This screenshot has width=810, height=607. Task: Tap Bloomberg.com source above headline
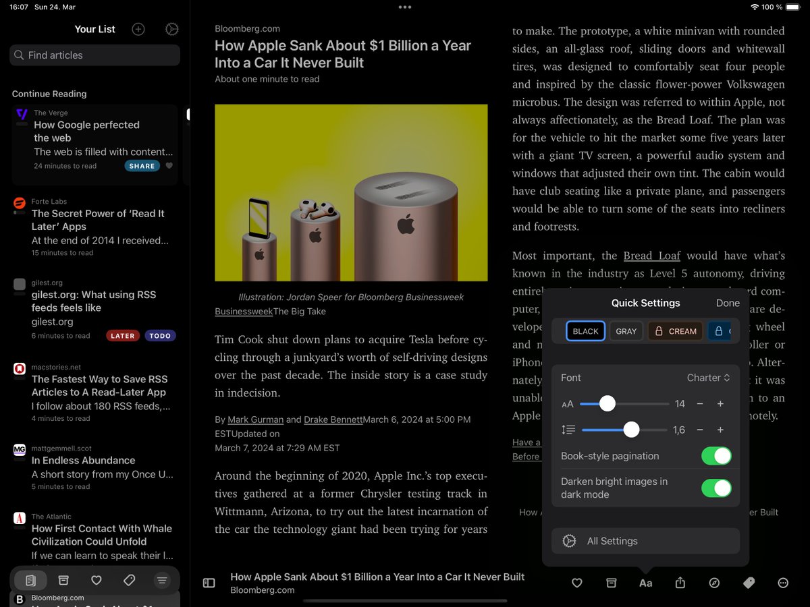pyautogui.click(x=247, y=28)
